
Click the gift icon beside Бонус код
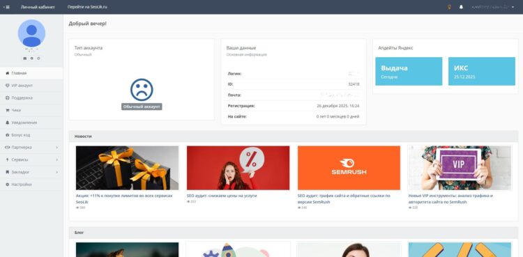(8, 135)
